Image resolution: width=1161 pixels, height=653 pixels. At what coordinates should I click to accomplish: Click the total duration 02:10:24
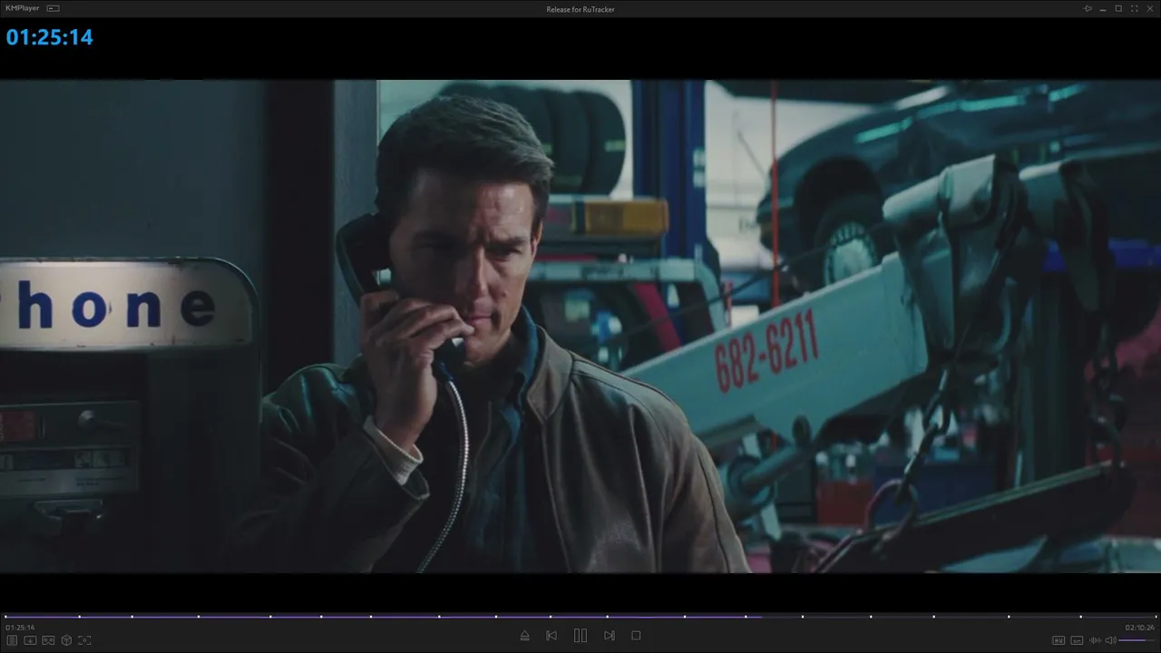point(1140,628)
